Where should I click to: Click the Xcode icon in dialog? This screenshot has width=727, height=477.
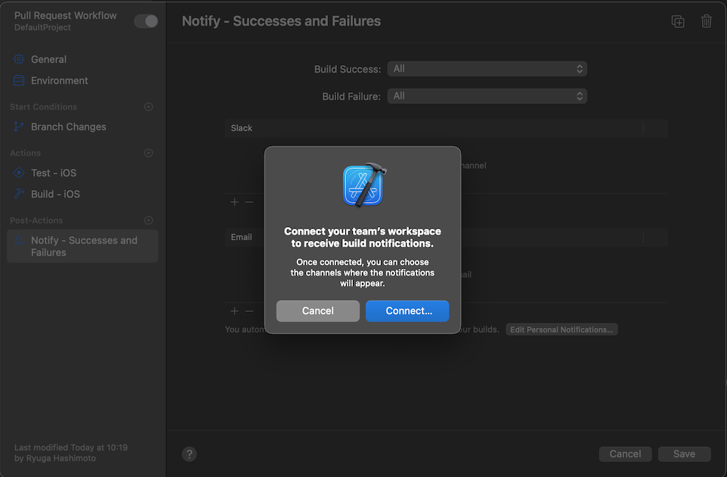click(x=364, y=185)
